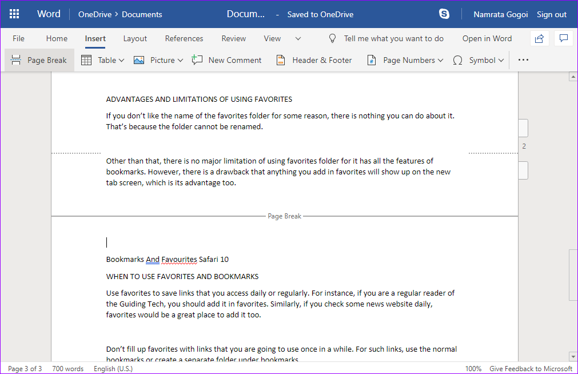Click the Table grid icon
The width and height of the screenshot is (578, 374).
click(x=86, y=60)
